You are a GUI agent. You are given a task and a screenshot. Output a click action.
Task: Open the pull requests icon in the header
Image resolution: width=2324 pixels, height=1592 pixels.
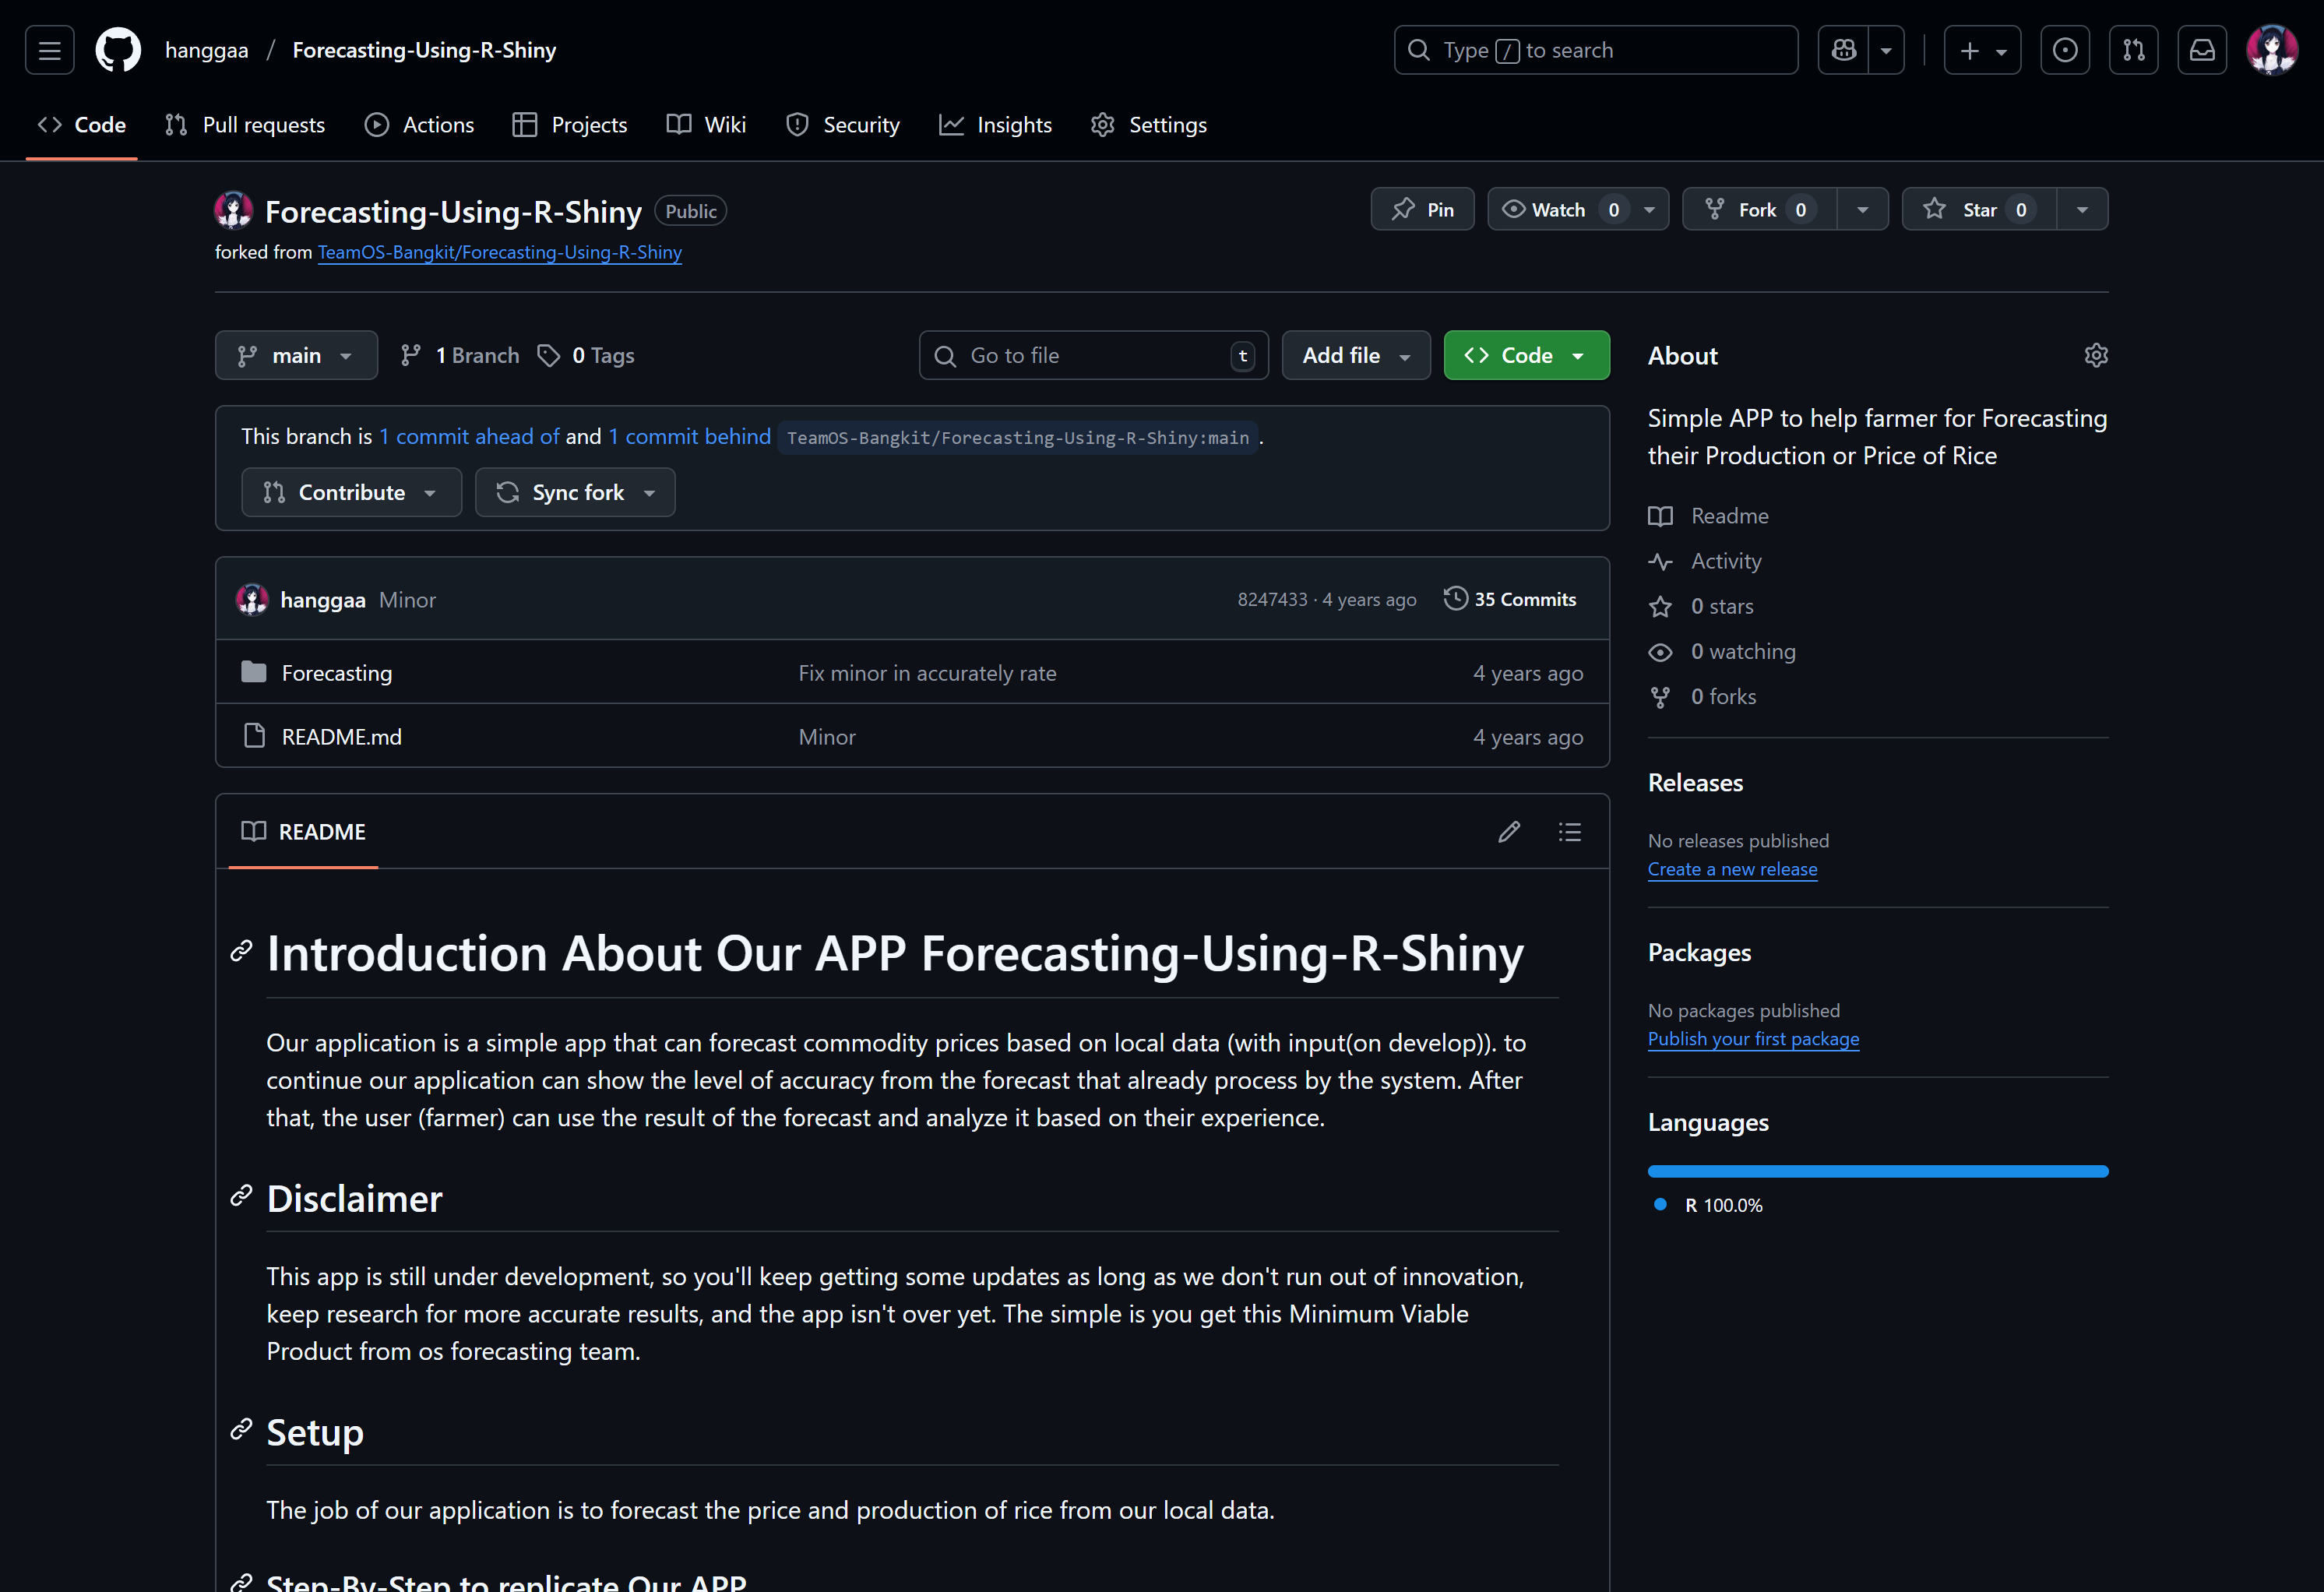tap(2133, 50)
